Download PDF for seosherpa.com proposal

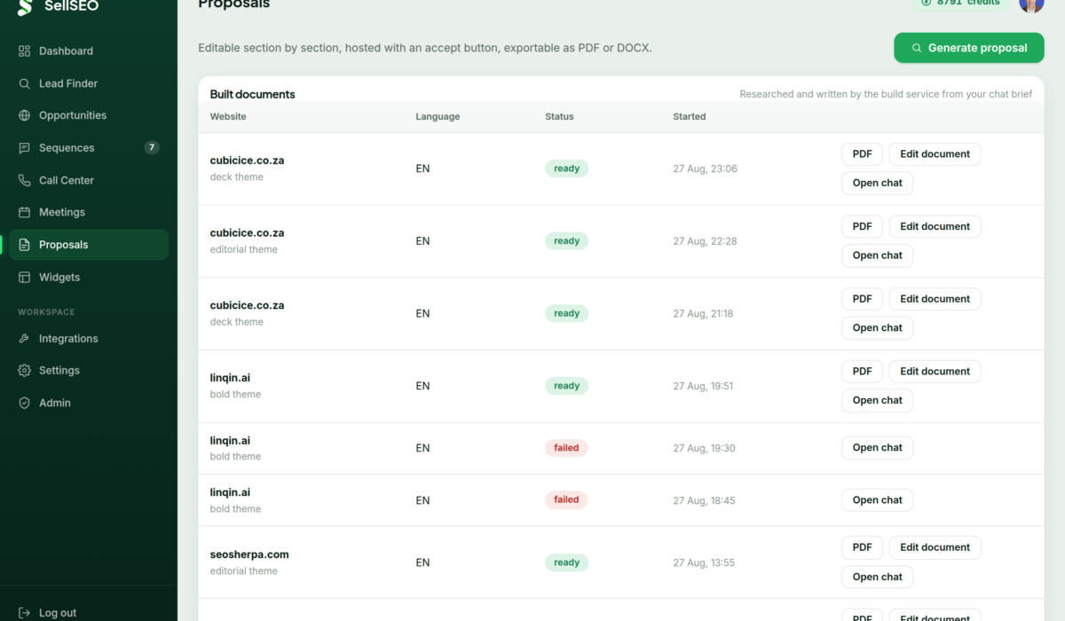862,547
